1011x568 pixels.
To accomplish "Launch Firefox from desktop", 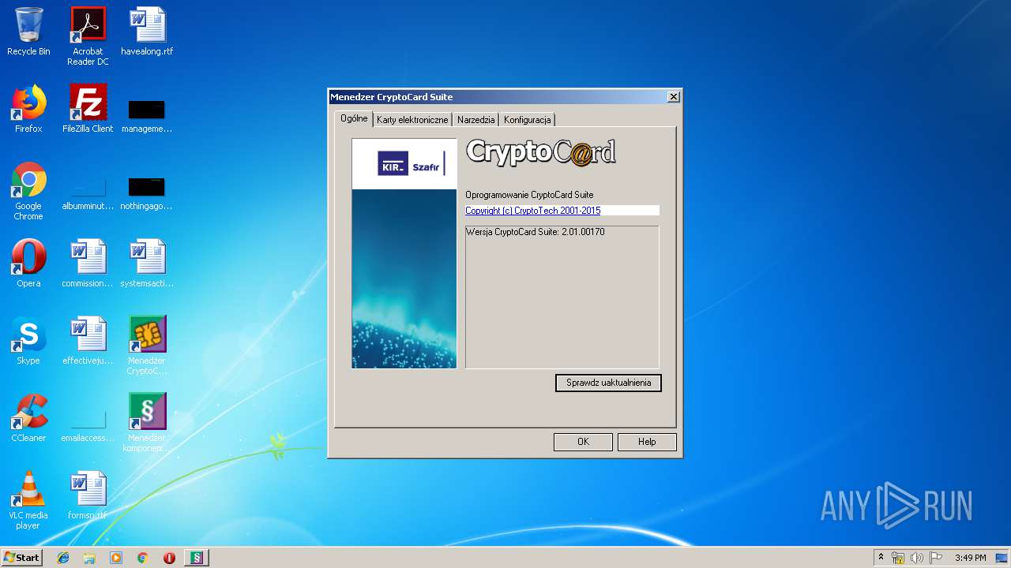I will [x=28, y=109].
